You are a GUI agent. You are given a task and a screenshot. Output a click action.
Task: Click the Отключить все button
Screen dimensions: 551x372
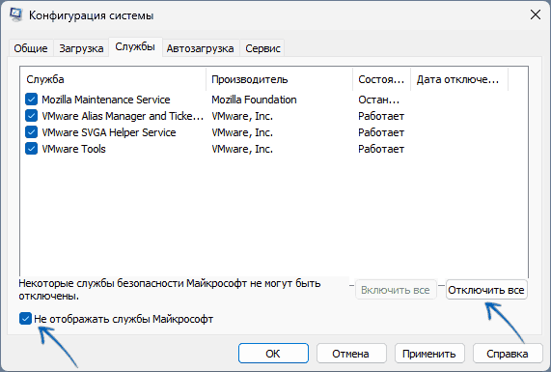[x=486, y=290]
